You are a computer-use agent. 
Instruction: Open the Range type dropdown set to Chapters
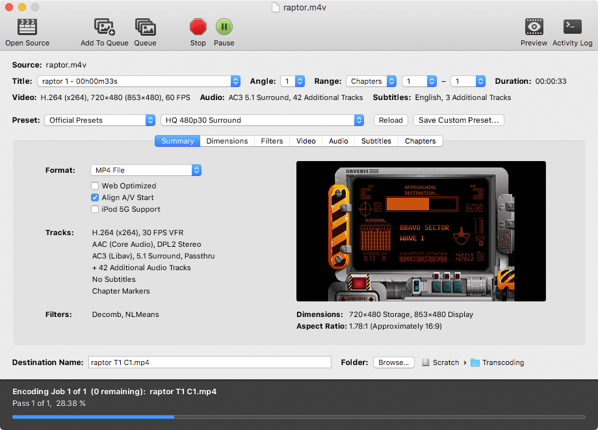click(371, 81)
